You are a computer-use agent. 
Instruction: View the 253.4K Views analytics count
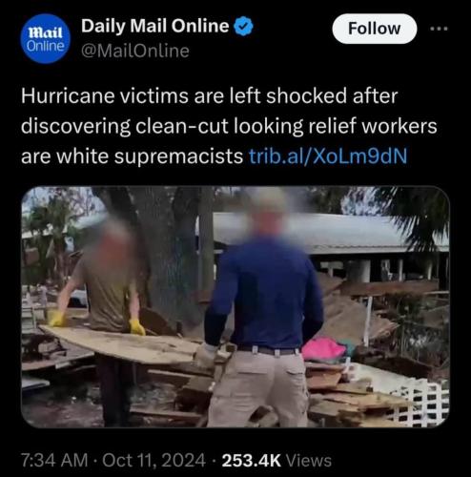click(x=276, y=460)
